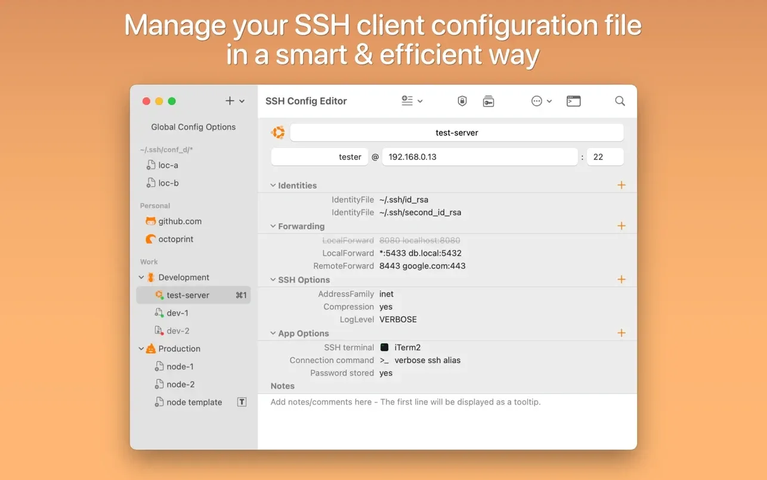Select Global Config Options
The image size is (767, 480).
pyautogui.click(x=193, y=127)
